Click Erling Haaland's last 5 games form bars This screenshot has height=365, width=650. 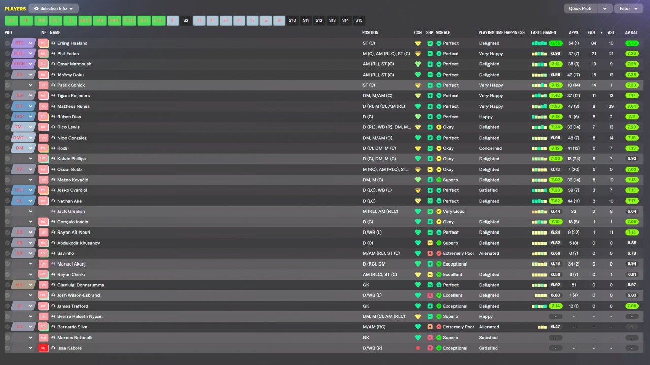(x=539, y=43)
